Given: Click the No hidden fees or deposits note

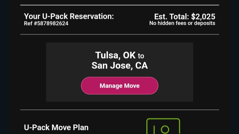Looking at the screenshot, I should [182, 23].
